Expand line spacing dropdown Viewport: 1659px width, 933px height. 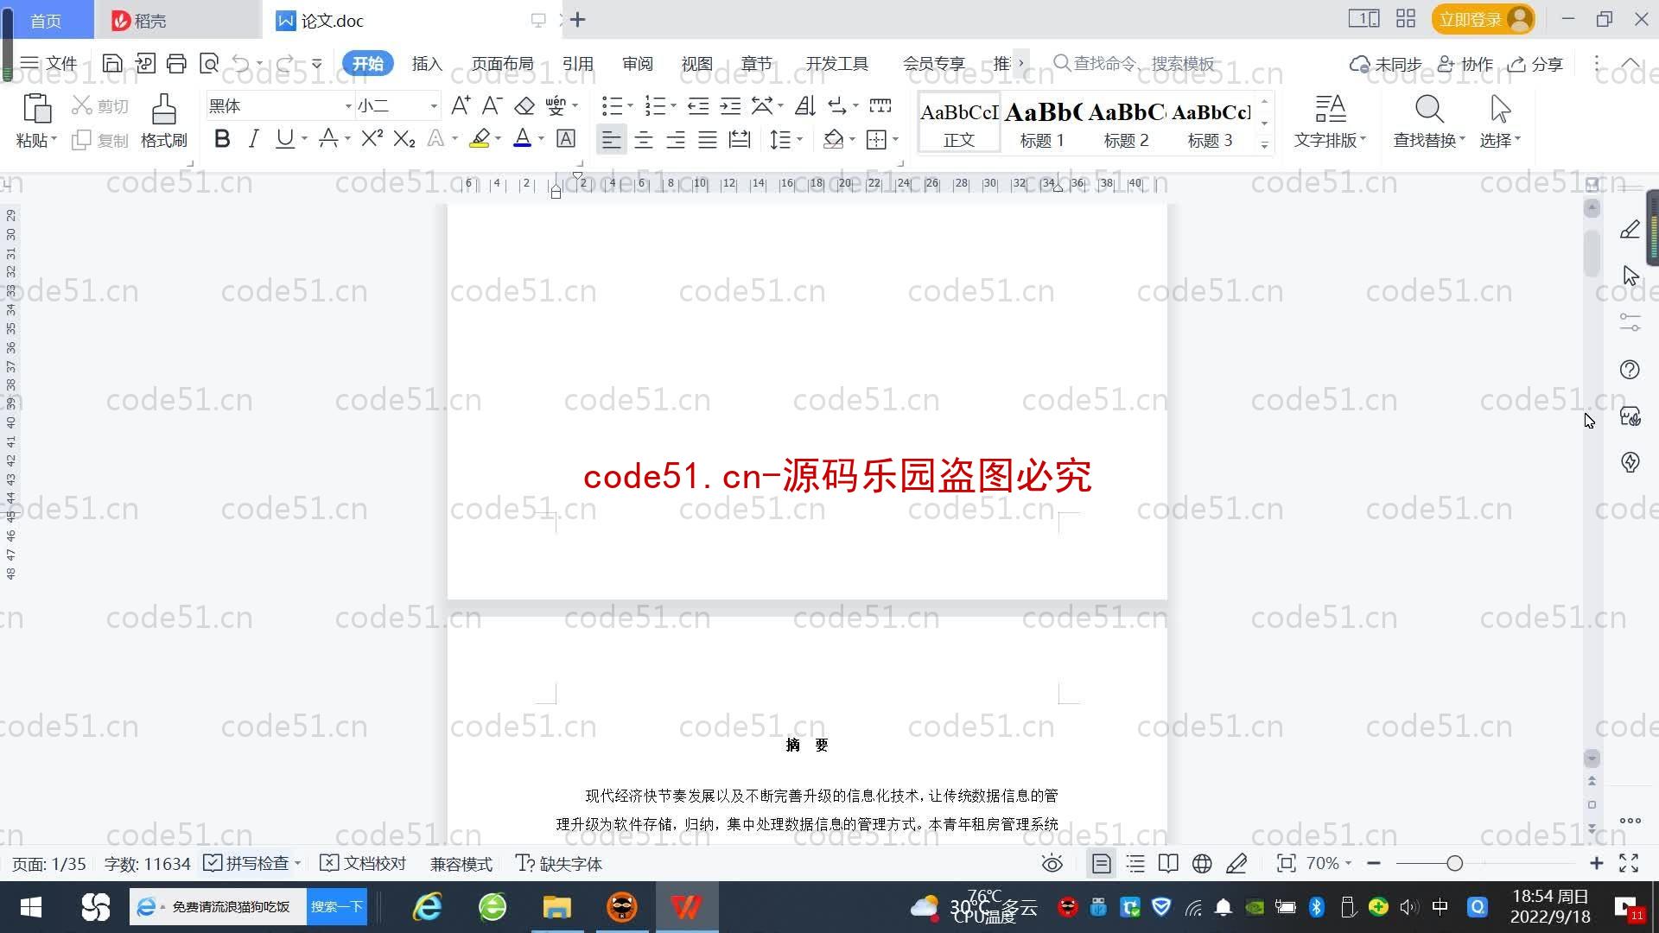point(800,140)
